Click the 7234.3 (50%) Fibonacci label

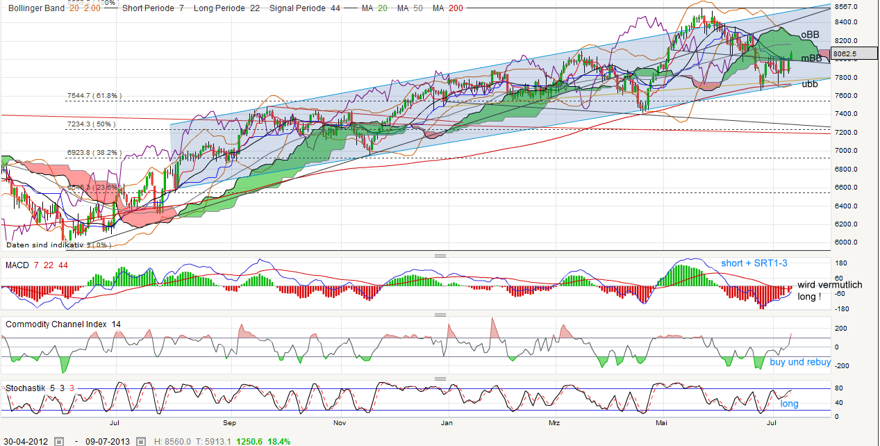tap(90, 124)
